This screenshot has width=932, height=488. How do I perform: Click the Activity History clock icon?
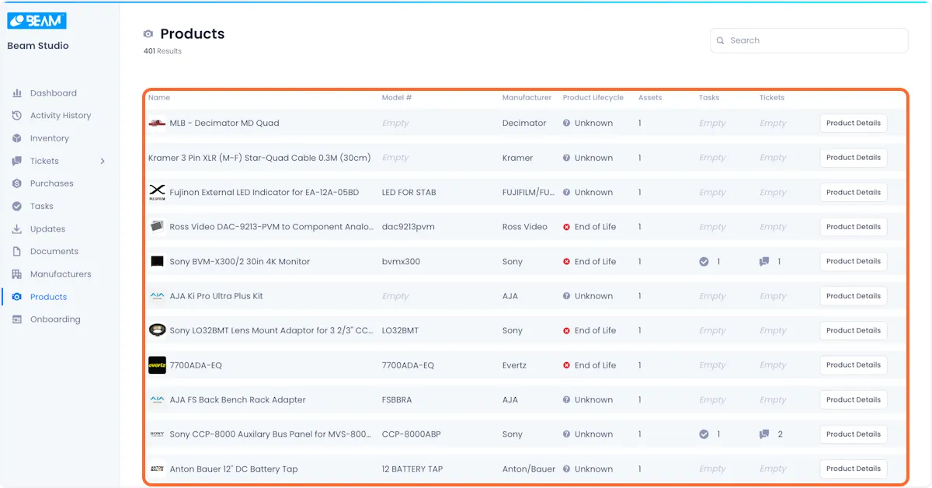pos(17,116)
